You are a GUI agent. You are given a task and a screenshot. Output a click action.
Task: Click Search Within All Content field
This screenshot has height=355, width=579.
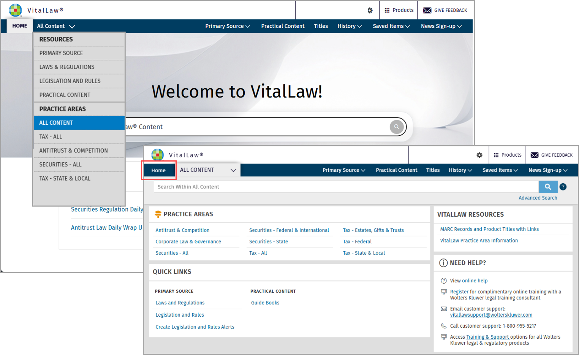point(346,187)
